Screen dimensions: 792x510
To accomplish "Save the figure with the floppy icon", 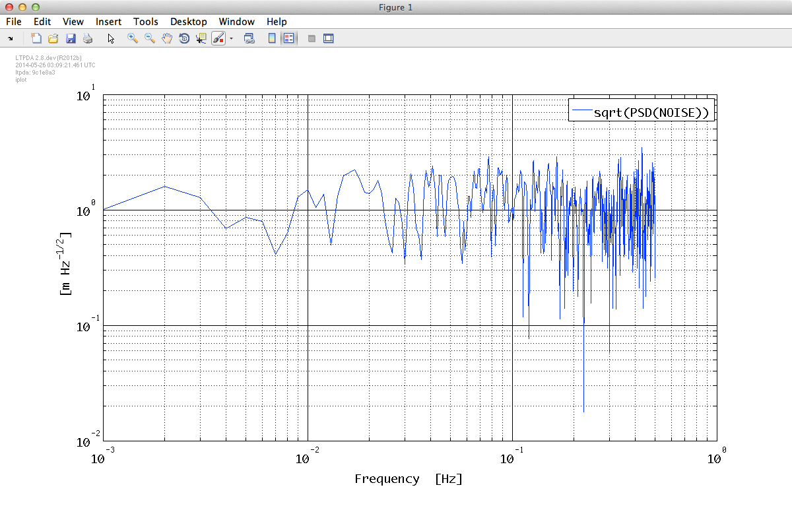I will tap(71, 38).
